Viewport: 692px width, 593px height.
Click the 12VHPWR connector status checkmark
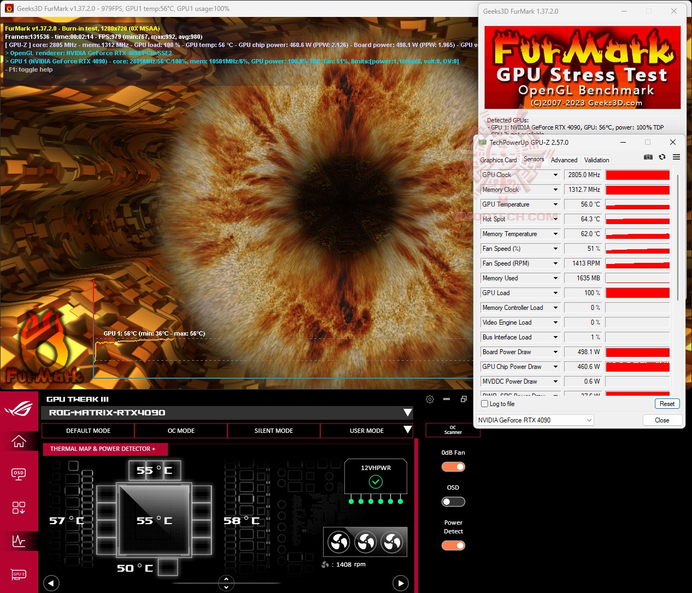click(376, 482)
